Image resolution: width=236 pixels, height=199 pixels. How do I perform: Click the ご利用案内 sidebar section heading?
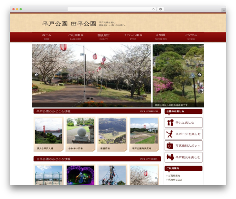tap(184, 168)
